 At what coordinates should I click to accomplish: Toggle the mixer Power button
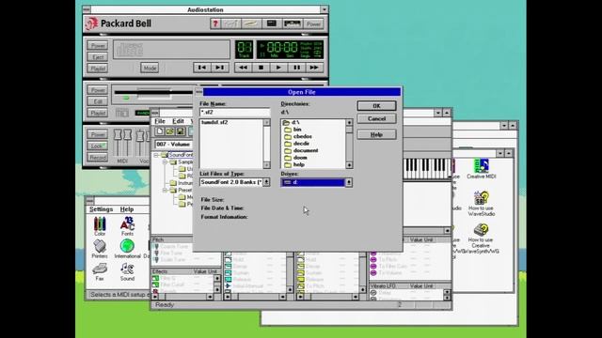click(x=98, y=134)
